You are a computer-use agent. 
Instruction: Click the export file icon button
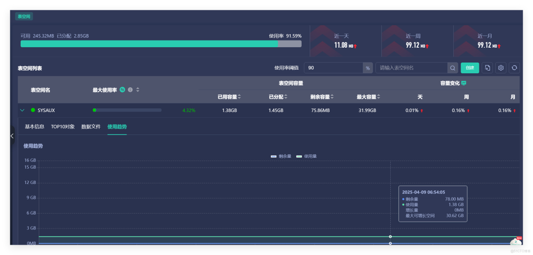click(487, 68)
